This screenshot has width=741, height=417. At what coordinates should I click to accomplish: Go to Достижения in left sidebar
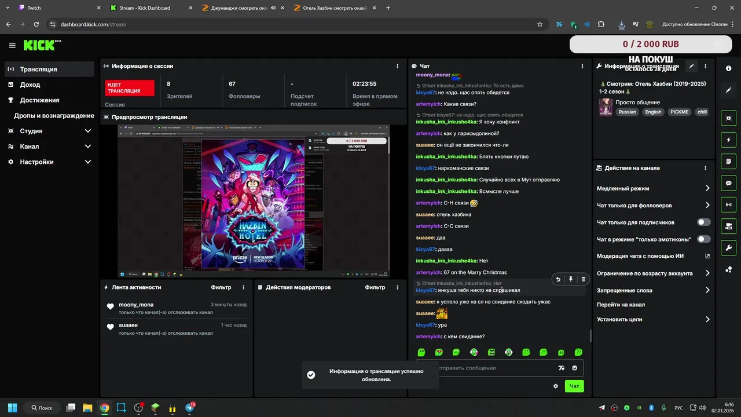(x=49, y=100)
